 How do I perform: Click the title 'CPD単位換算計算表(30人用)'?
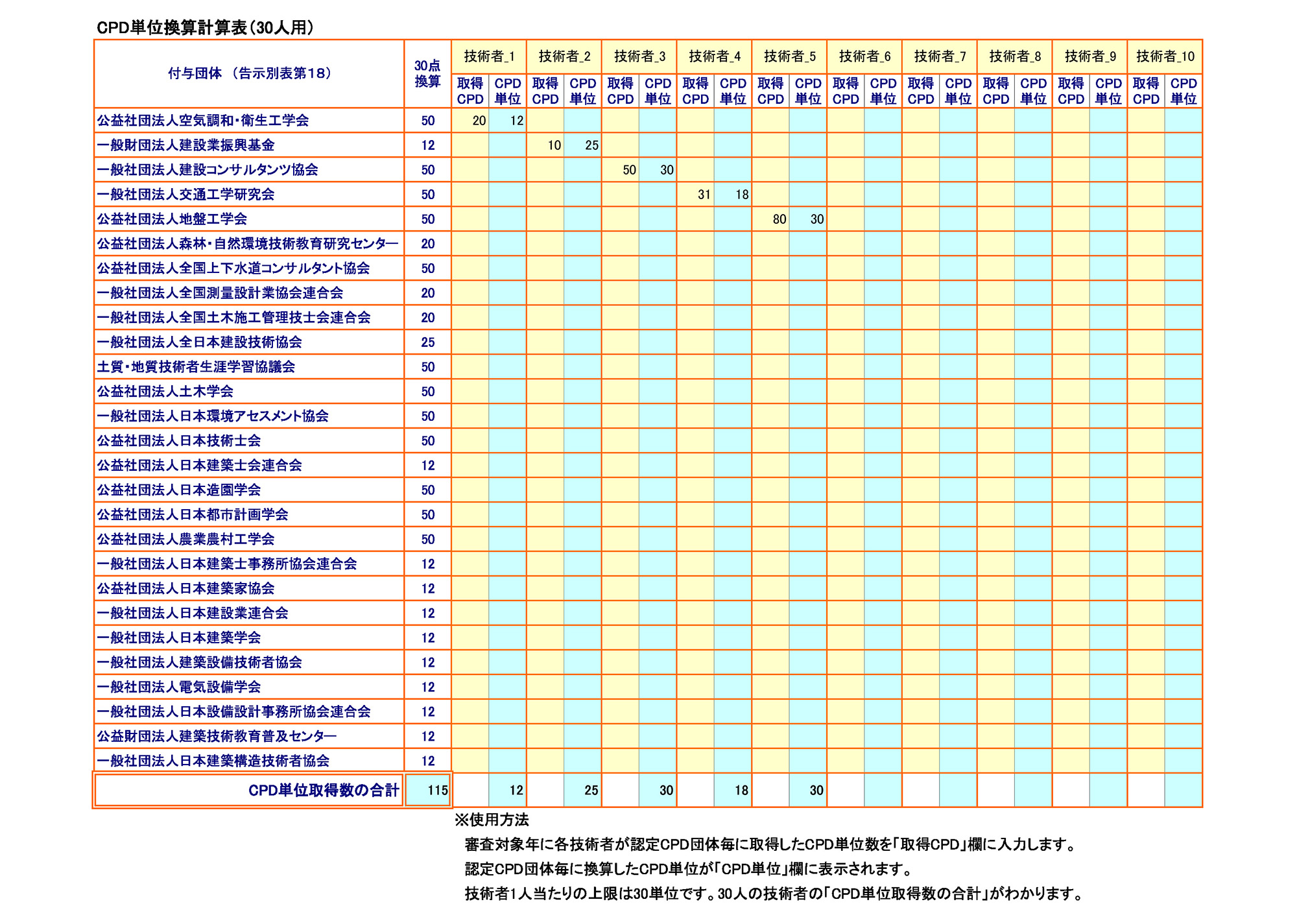coord(205,27)
